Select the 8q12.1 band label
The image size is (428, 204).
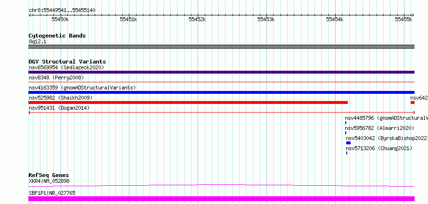pyautogui.click(x=38, y=41)
